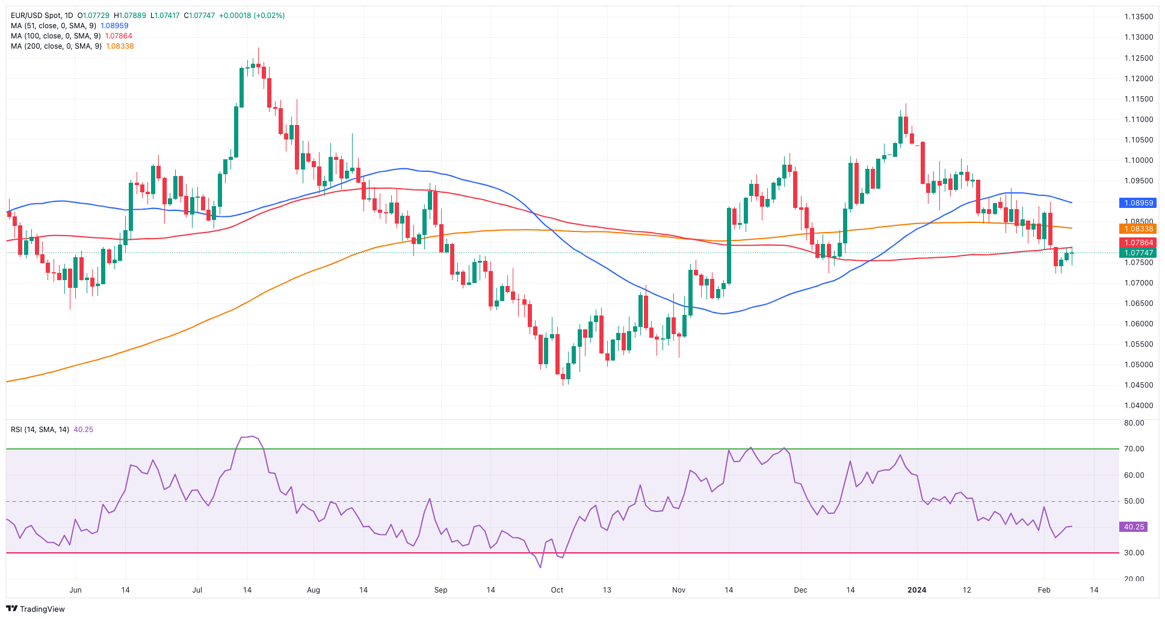1165x619 pixels.
Task: Click the 12 date label after 2024
Action: click(966, 590)
